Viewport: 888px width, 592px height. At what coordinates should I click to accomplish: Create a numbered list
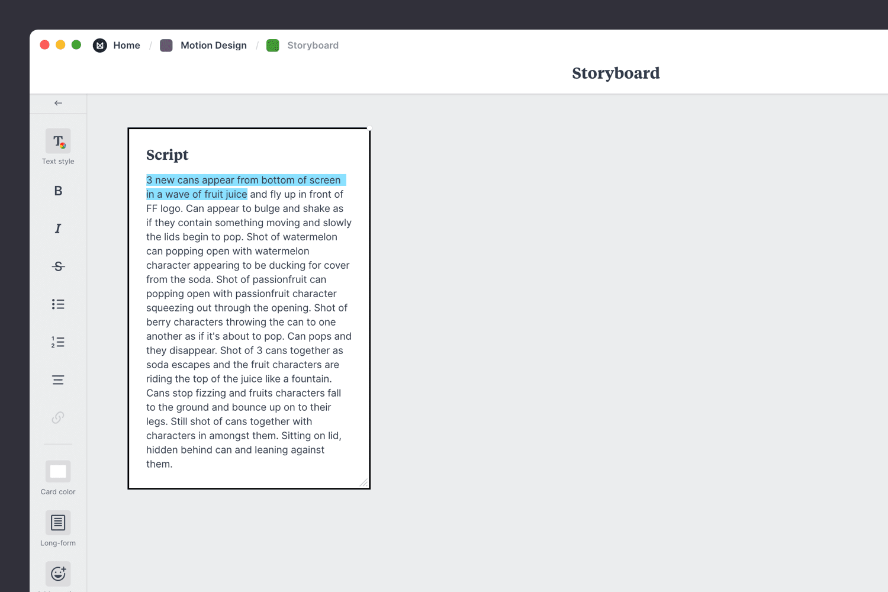pyautogui.click(x=57, y=342)
